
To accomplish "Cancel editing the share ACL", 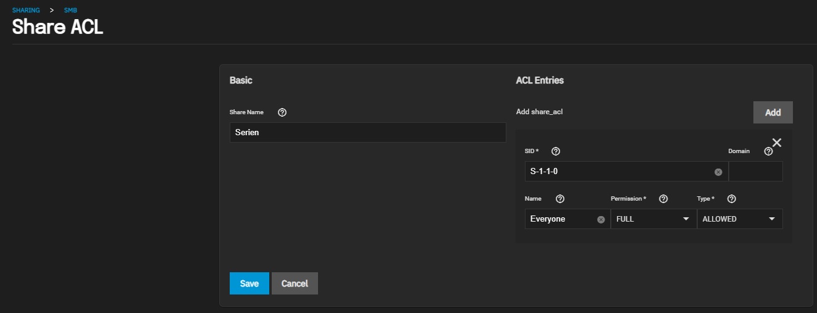I will coord(295,283).
